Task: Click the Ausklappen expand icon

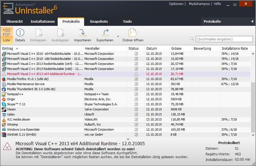Action: coord(60,33)
